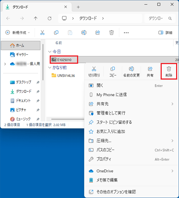Screen dimensions: 179x198
Task: Choose 管理者として実行
Action: pos(131,113)
